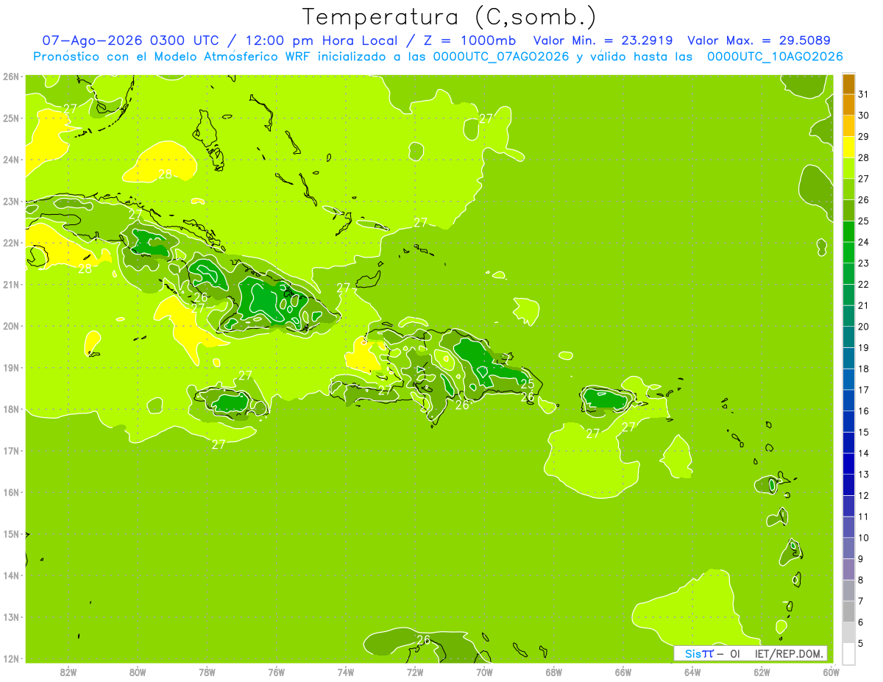Click the '74W' longitude axis label
Screen dimensions: 883x682
pos(346,672)
